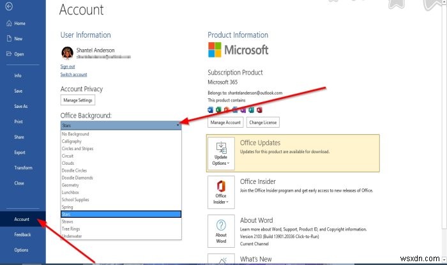Screen dimensions: 447x265
Task: Choose No Background from the list
Action: tap(121, 134)
